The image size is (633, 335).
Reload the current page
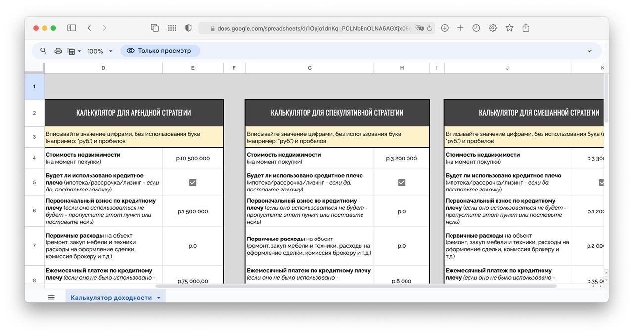coord(429,28)
